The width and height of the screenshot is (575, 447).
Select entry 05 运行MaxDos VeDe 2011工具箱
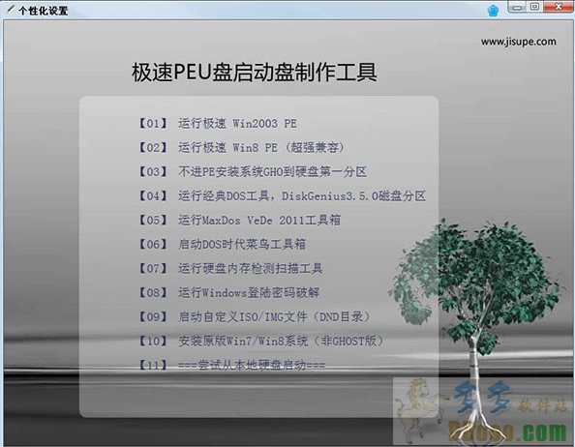[x=239, y=221]
